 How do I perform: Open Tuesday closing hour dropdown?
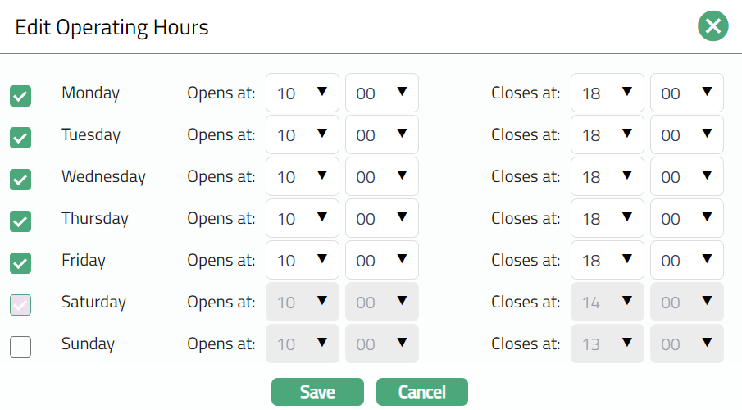tap(607, 134)
